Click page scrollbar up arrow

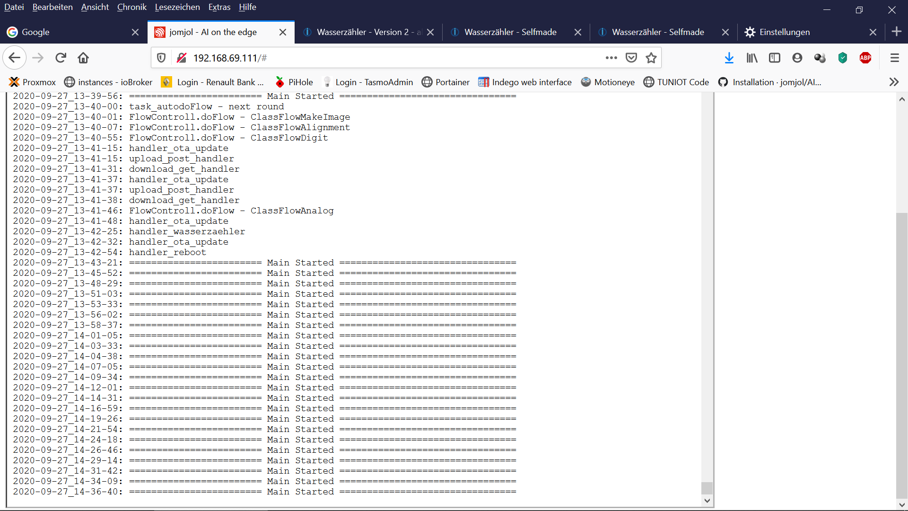[x=902, y=99]
